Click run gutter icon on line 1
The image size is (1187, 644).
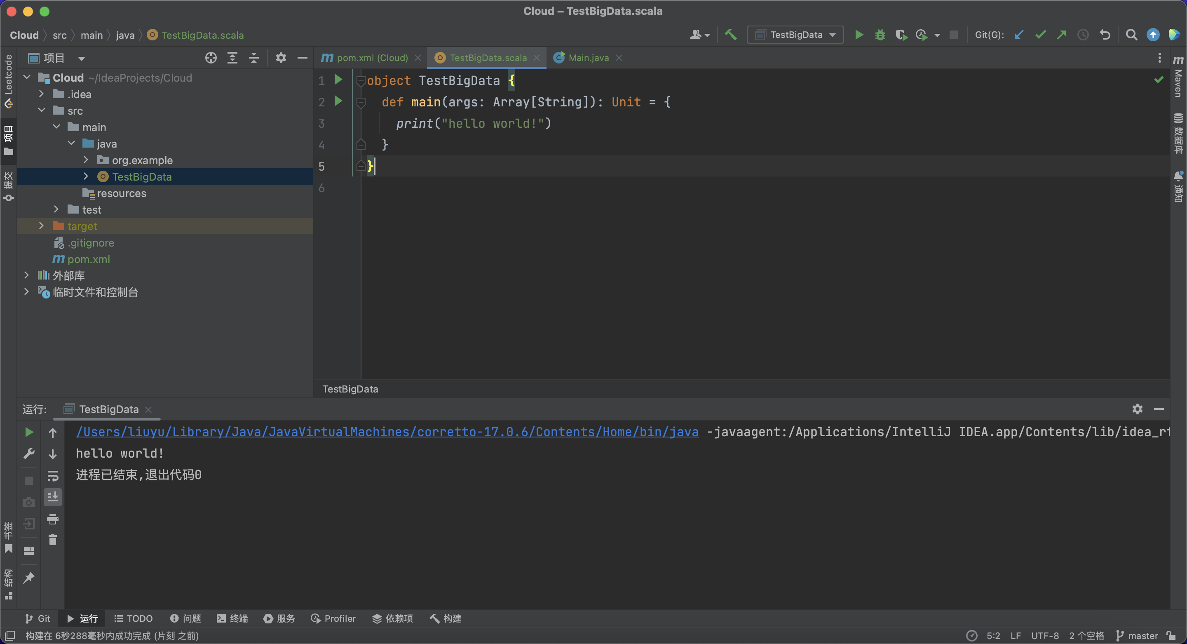[338, 80]
